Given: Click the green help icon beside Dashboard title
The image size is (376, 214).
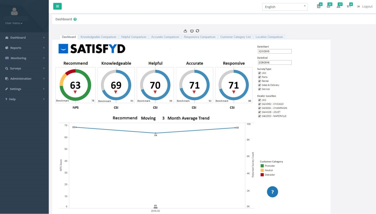Looking at the screenshot, I should (75, 19).
